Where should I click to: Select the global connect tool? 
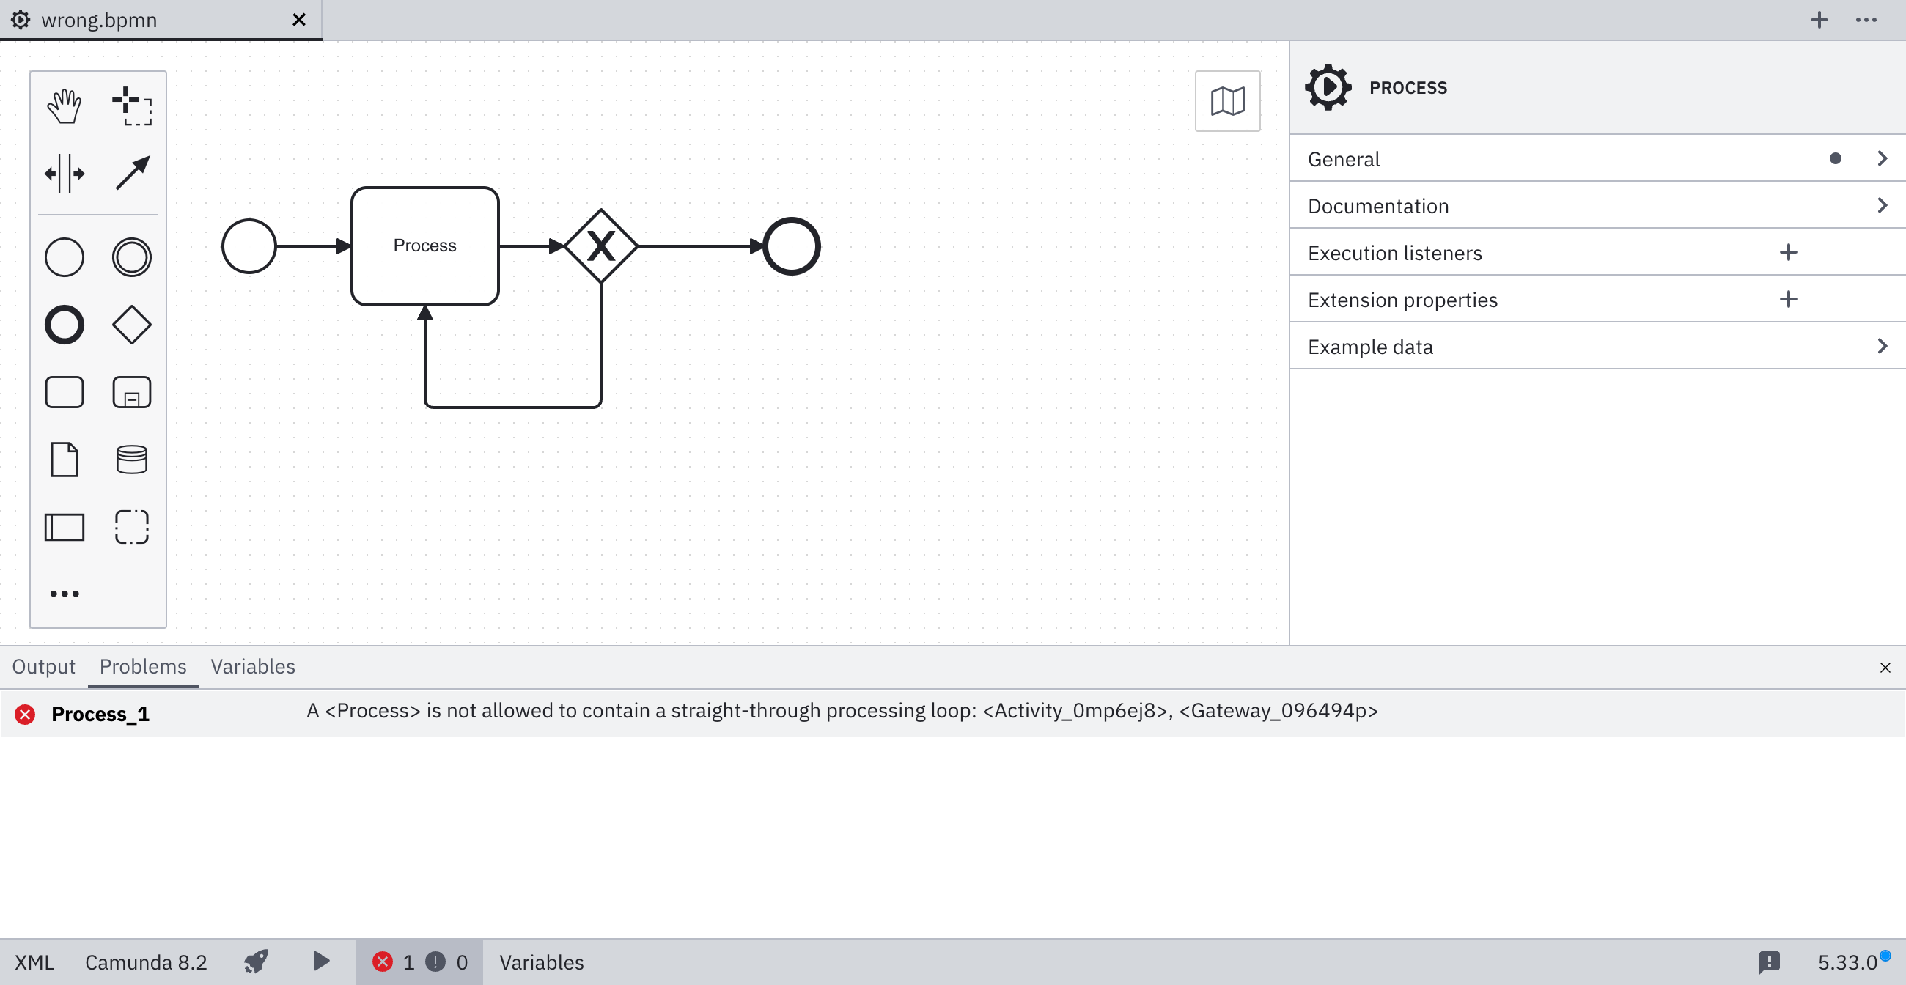[x=132, y=174]
